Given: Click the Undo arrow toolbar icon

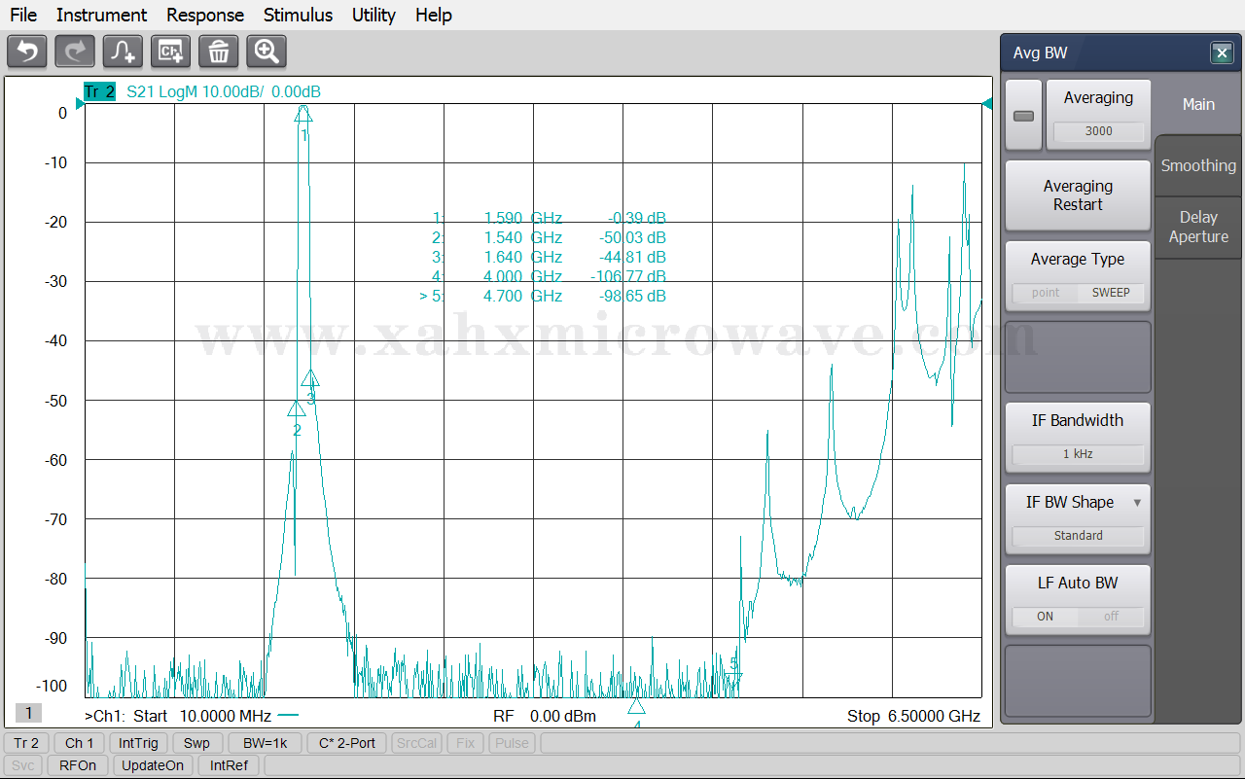Looking at the screenshot, I should pyautogui.click(x=27, y=52).
